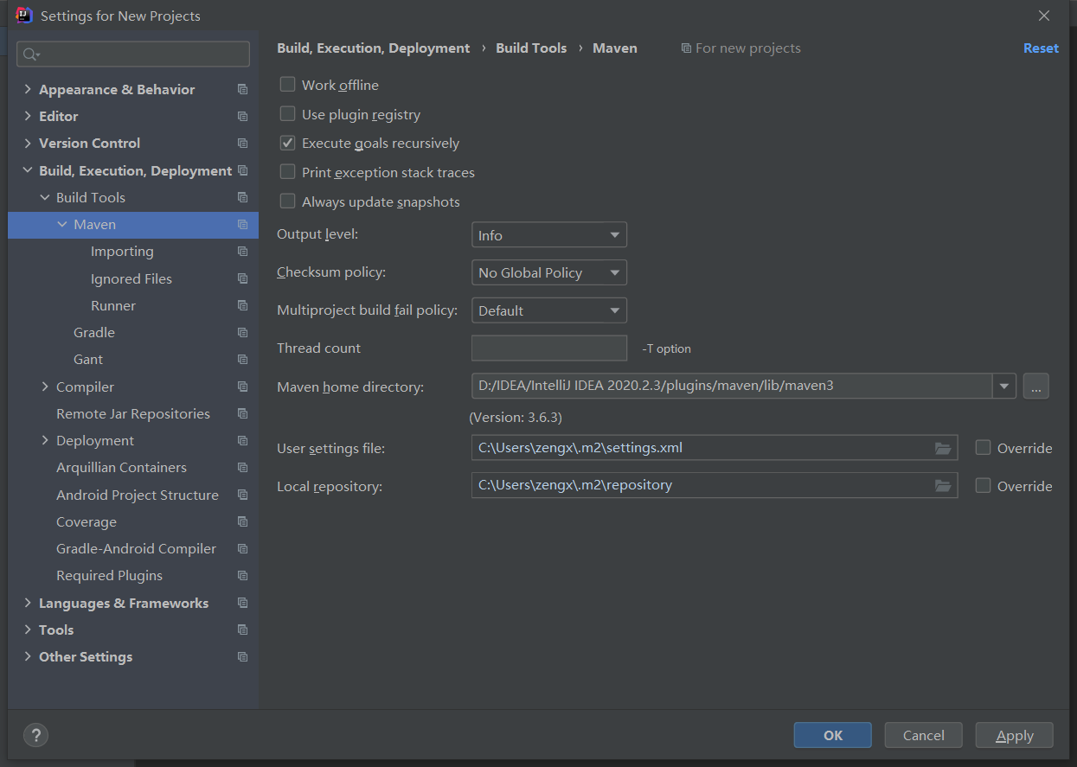This screenshot has height=767, width=1077.
Task: Click the project-level icon beside Appearance & Behavior
Action: (242, 89)
